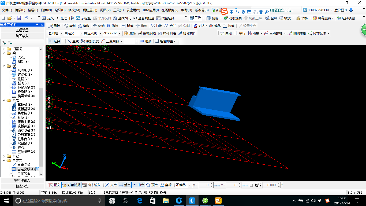The width and height of the screenshot is (366, 206).
Task: Open the 钢筋量(Q) menu
Action: [90, 10]
